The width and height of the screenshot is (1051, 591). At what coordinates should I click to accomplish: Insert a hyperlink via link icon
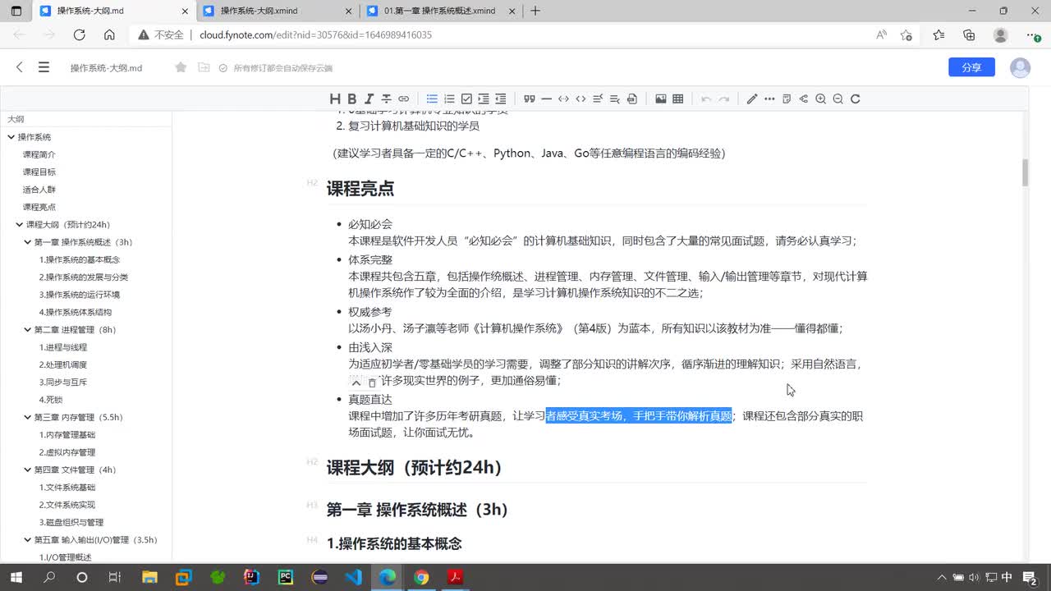pos(403,98)
